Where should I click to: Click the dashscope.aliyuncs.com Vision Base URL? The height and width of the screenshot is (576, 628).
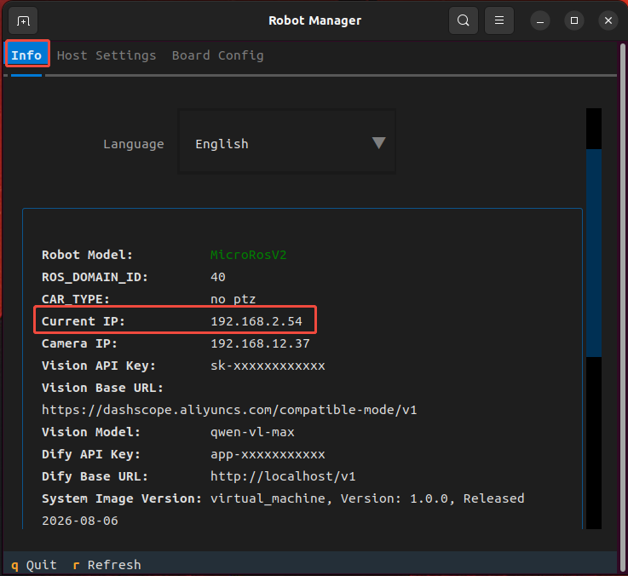[x=229, y=410]
